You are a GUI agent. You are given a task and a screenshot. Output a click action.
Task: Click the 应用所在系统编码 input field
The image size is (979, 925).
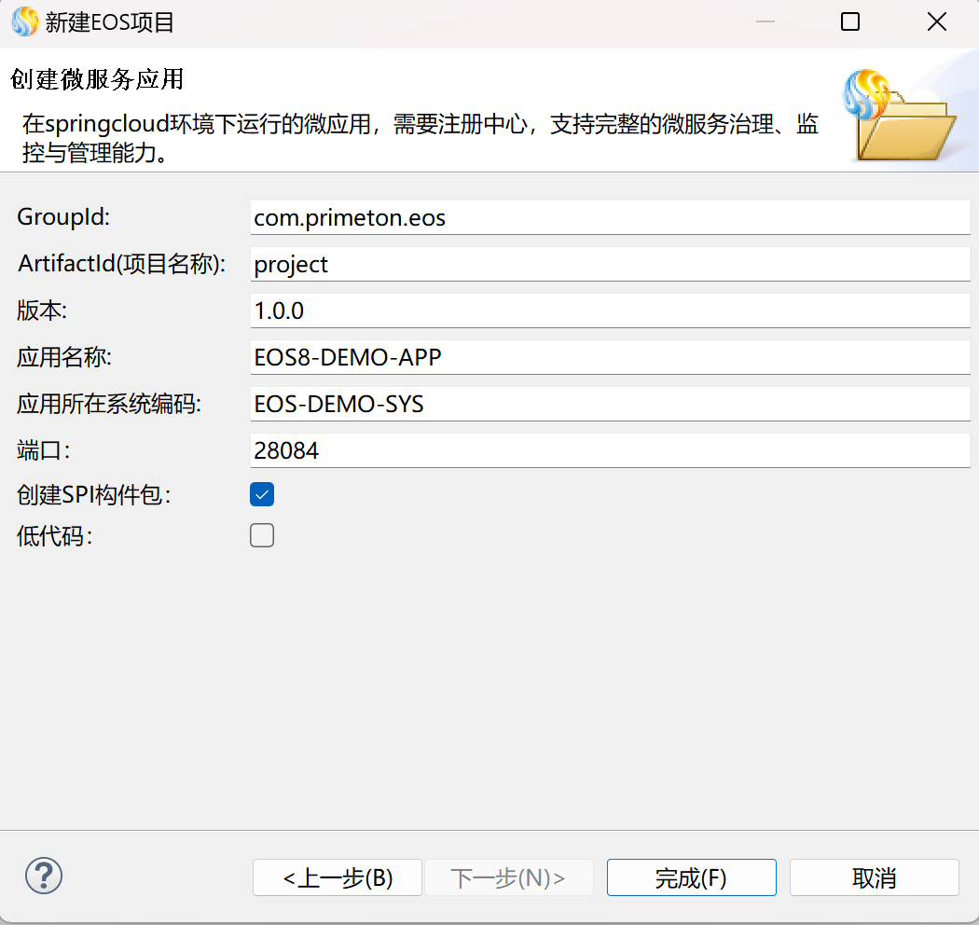tap(610, 405)
